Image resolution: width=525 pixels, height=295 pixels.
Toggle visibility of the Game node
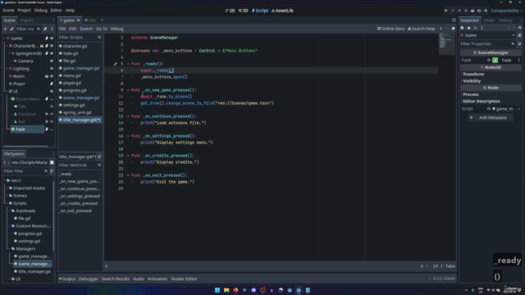pyautogui.click(x=52, y=39)
